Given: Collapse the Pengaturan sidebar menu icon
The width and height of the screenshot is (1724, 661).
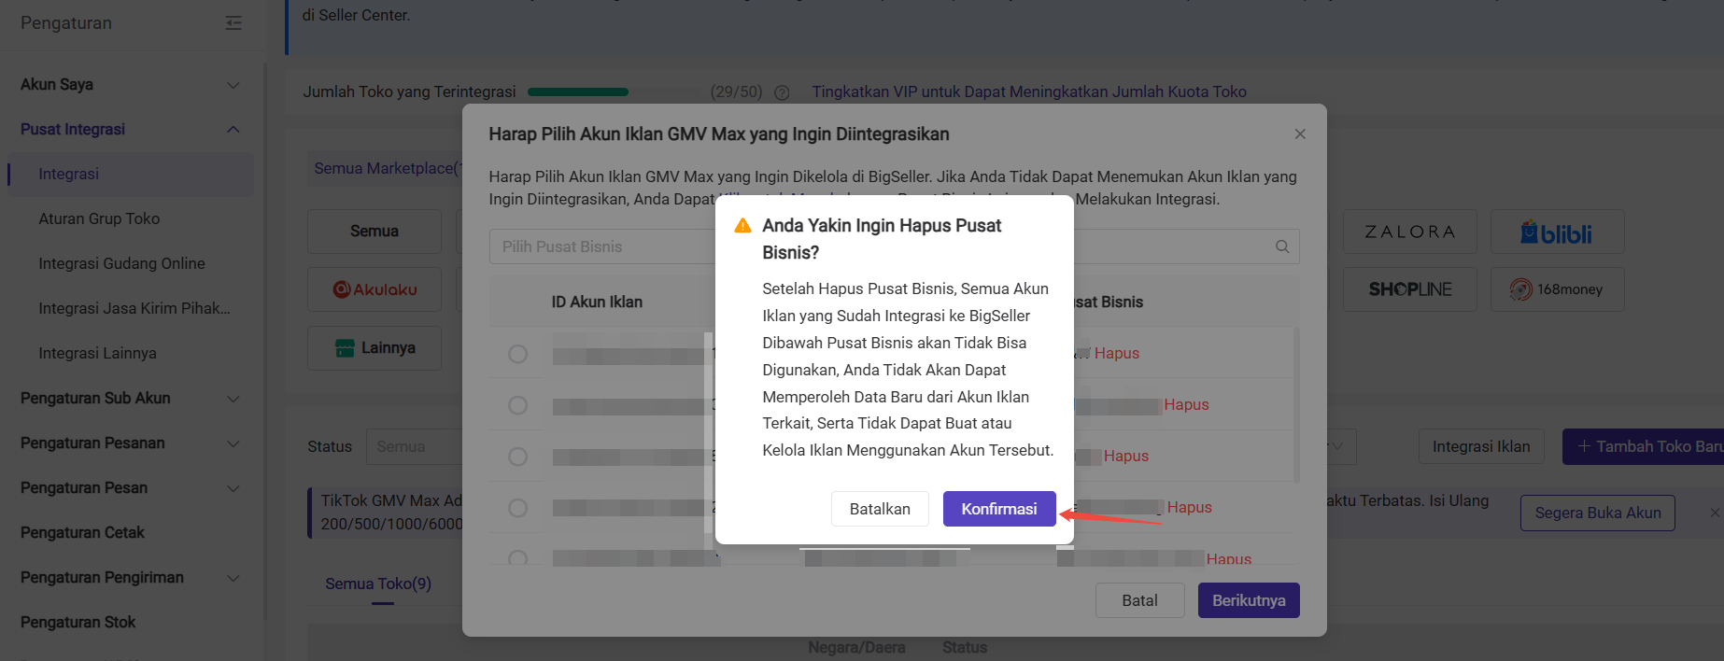Looking at the screenshot, I should tap(233, 23).
